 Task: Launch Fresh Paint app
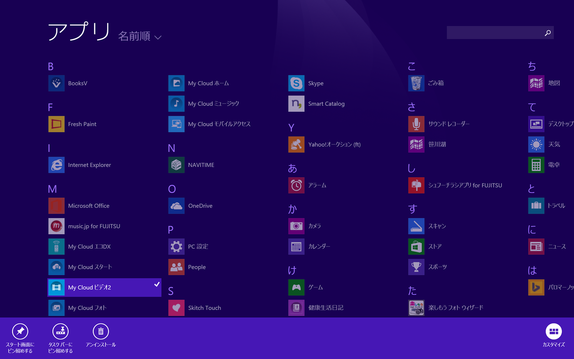point(57,124)
